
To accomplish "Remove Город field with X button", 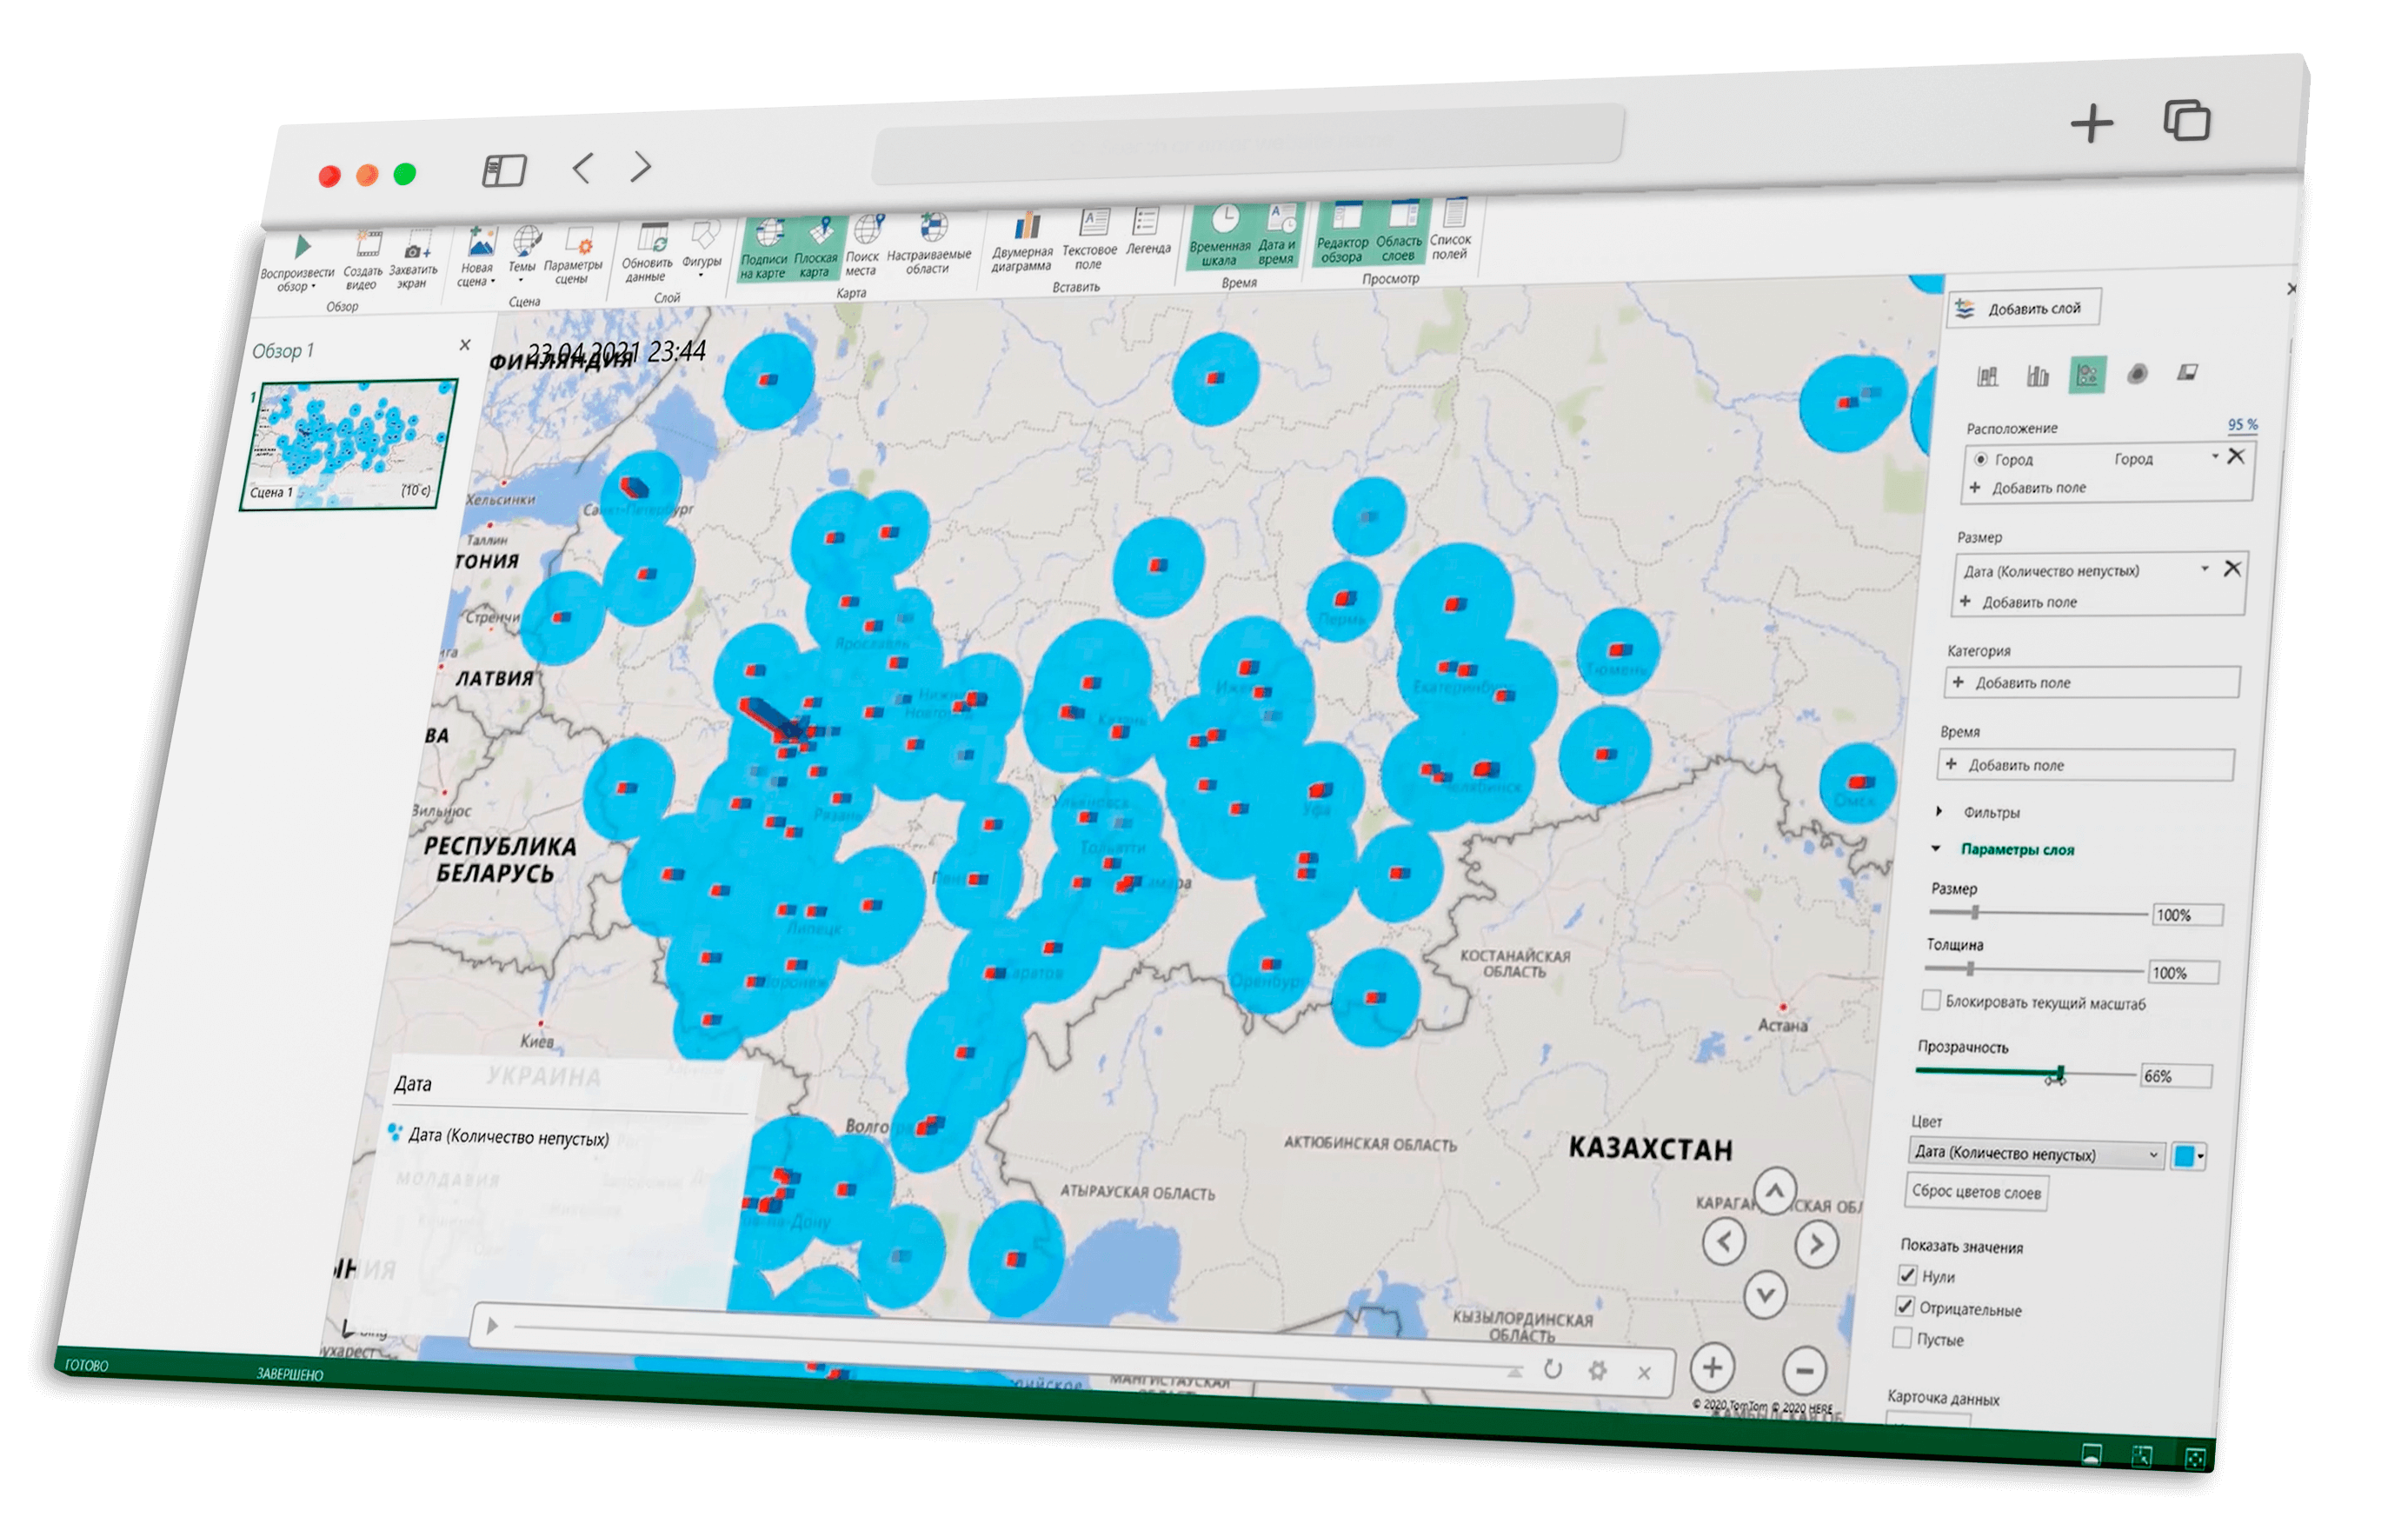I will tap(2237, 457).
